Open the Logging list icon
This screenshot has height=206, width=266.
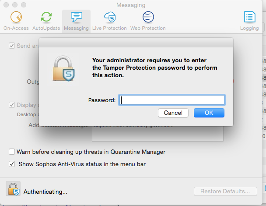tap(249, 17)
